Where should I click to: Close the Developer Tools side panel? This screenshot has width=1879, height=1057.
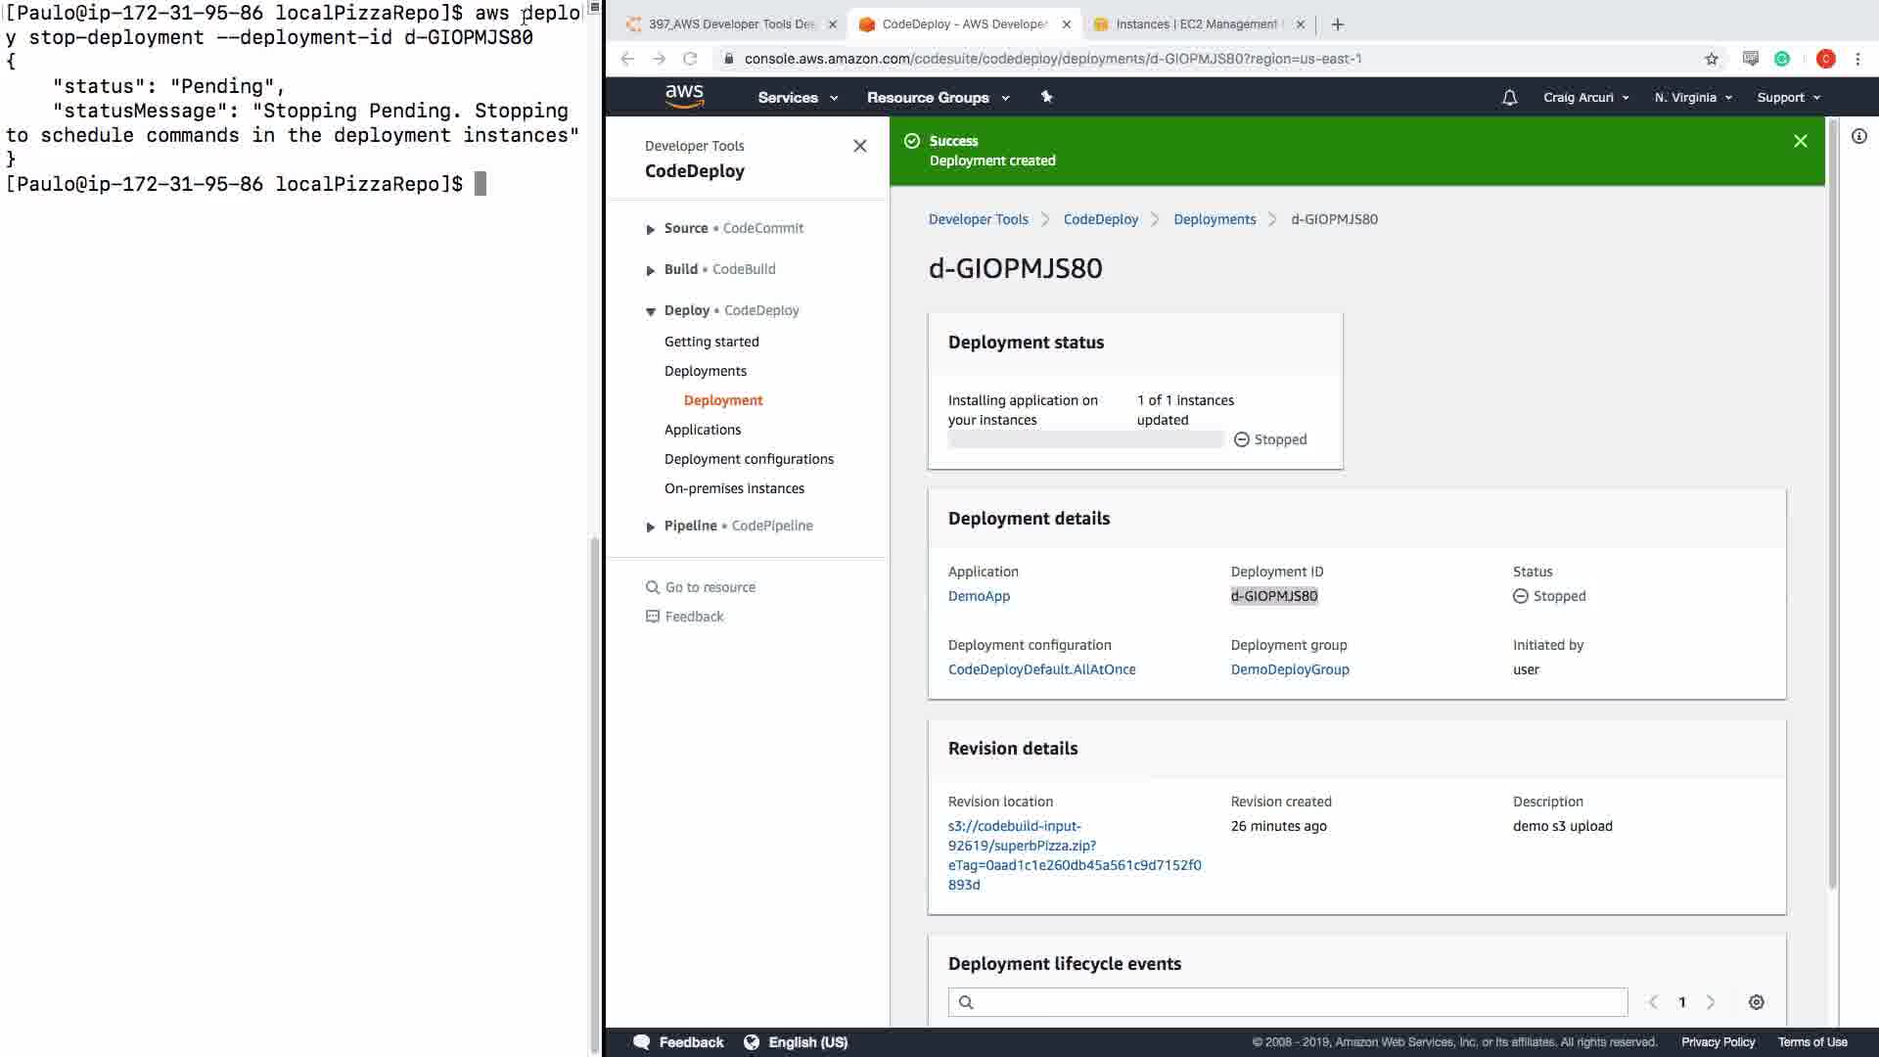[859, 146]
